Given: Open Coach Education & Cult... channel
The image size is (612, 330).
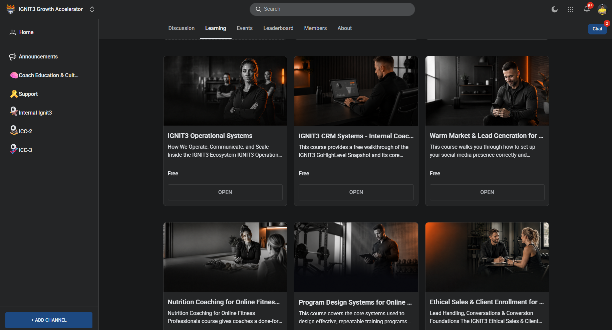Looking at the screenshot, I should (x=49, y=75).
